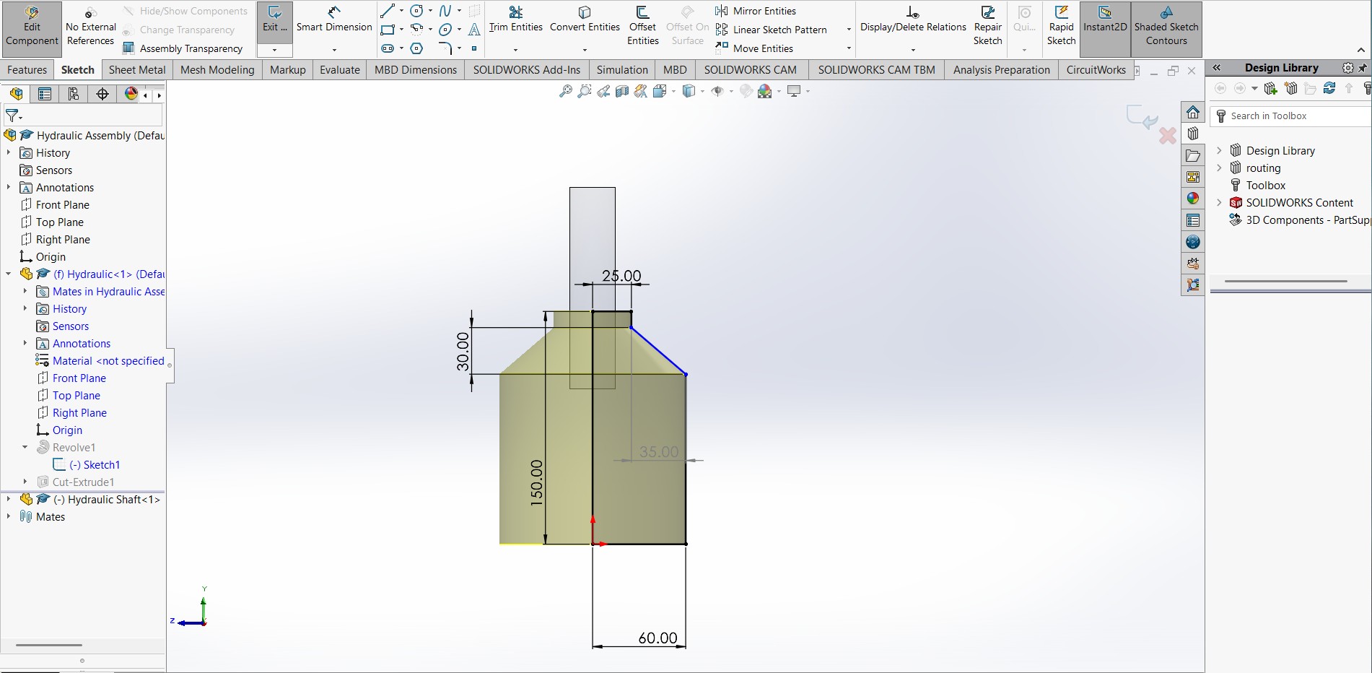Image resolution: width=1372 pixels, height=673 pixels.
Task: Expand the Revolve1 feature in the tree
Action: (25, 447)
